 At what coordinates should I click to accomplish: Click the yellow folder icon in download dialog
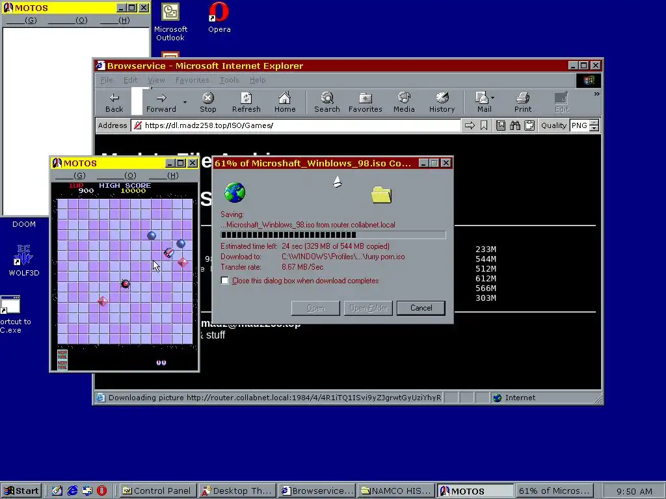[x=381, y=195]
